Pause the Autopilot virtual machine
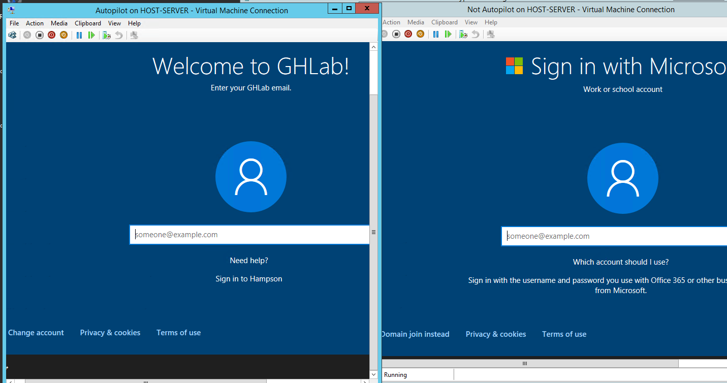The height and width of the screenshot is (383, 727). pos(80,35)
